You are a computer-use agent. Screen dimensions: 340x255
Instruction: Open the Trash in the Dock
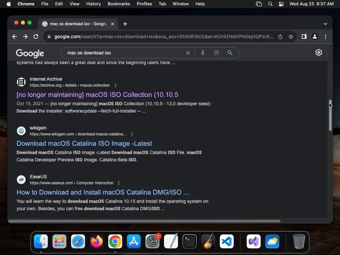pyautogui.click(x=299, y=241)
